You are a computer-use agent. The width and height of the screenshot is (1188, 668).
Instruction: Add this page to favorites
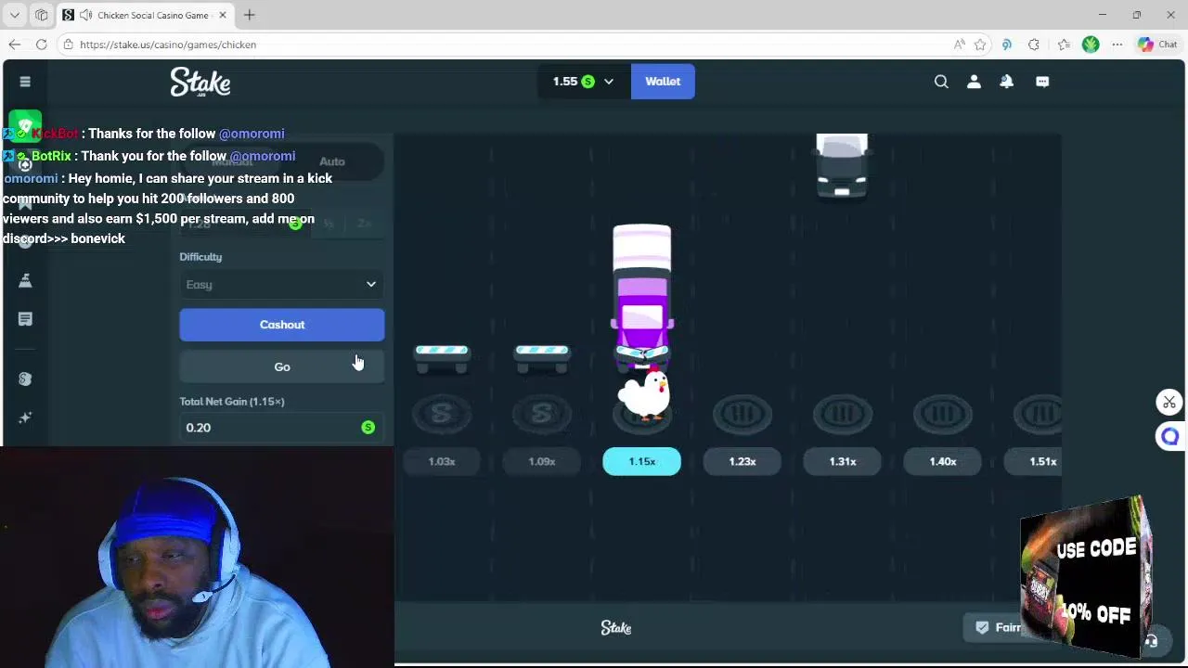tap(980, 45)
